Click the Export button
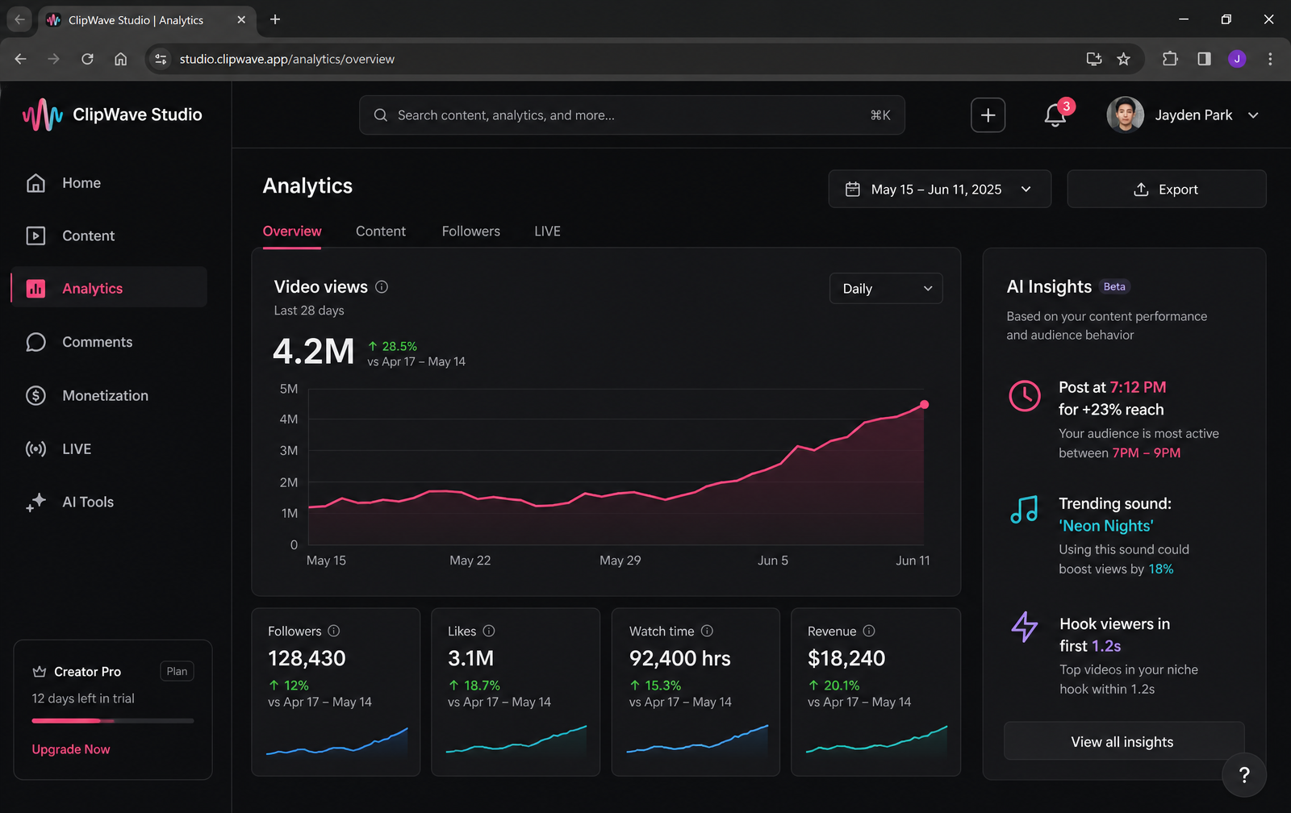The height and width of the screenshot is (813, 1291). click(x=1167, y=189)
